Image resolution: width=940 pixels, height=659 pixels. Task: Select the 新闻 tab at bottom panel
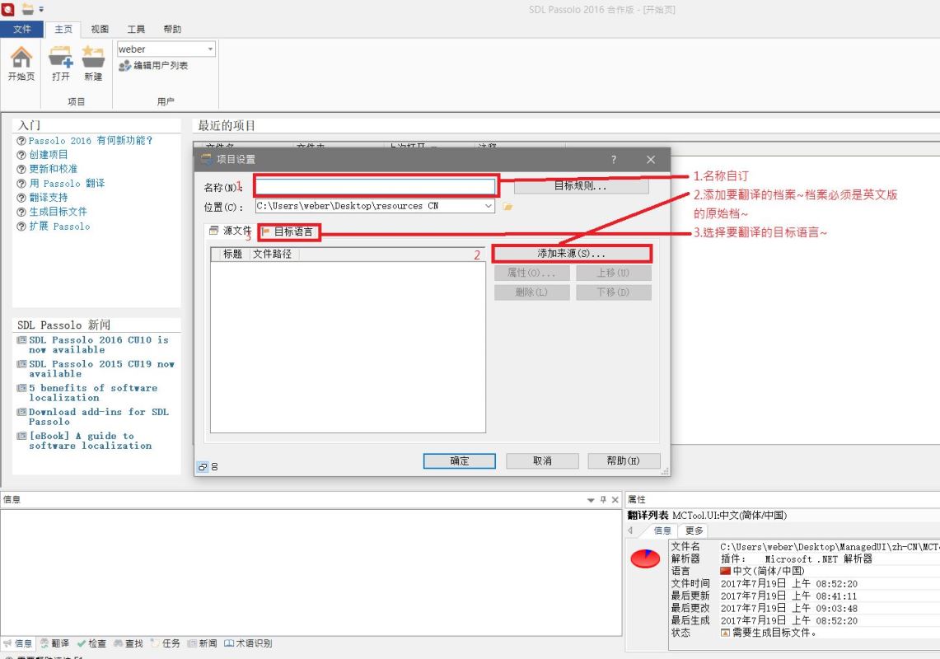[x=202, y=643]
